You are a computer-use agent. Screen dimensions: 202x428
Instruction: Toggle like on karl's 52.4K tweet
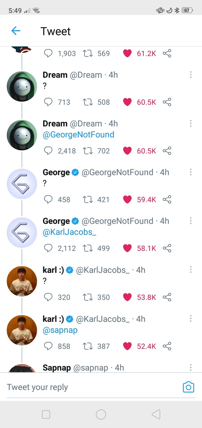127,346
